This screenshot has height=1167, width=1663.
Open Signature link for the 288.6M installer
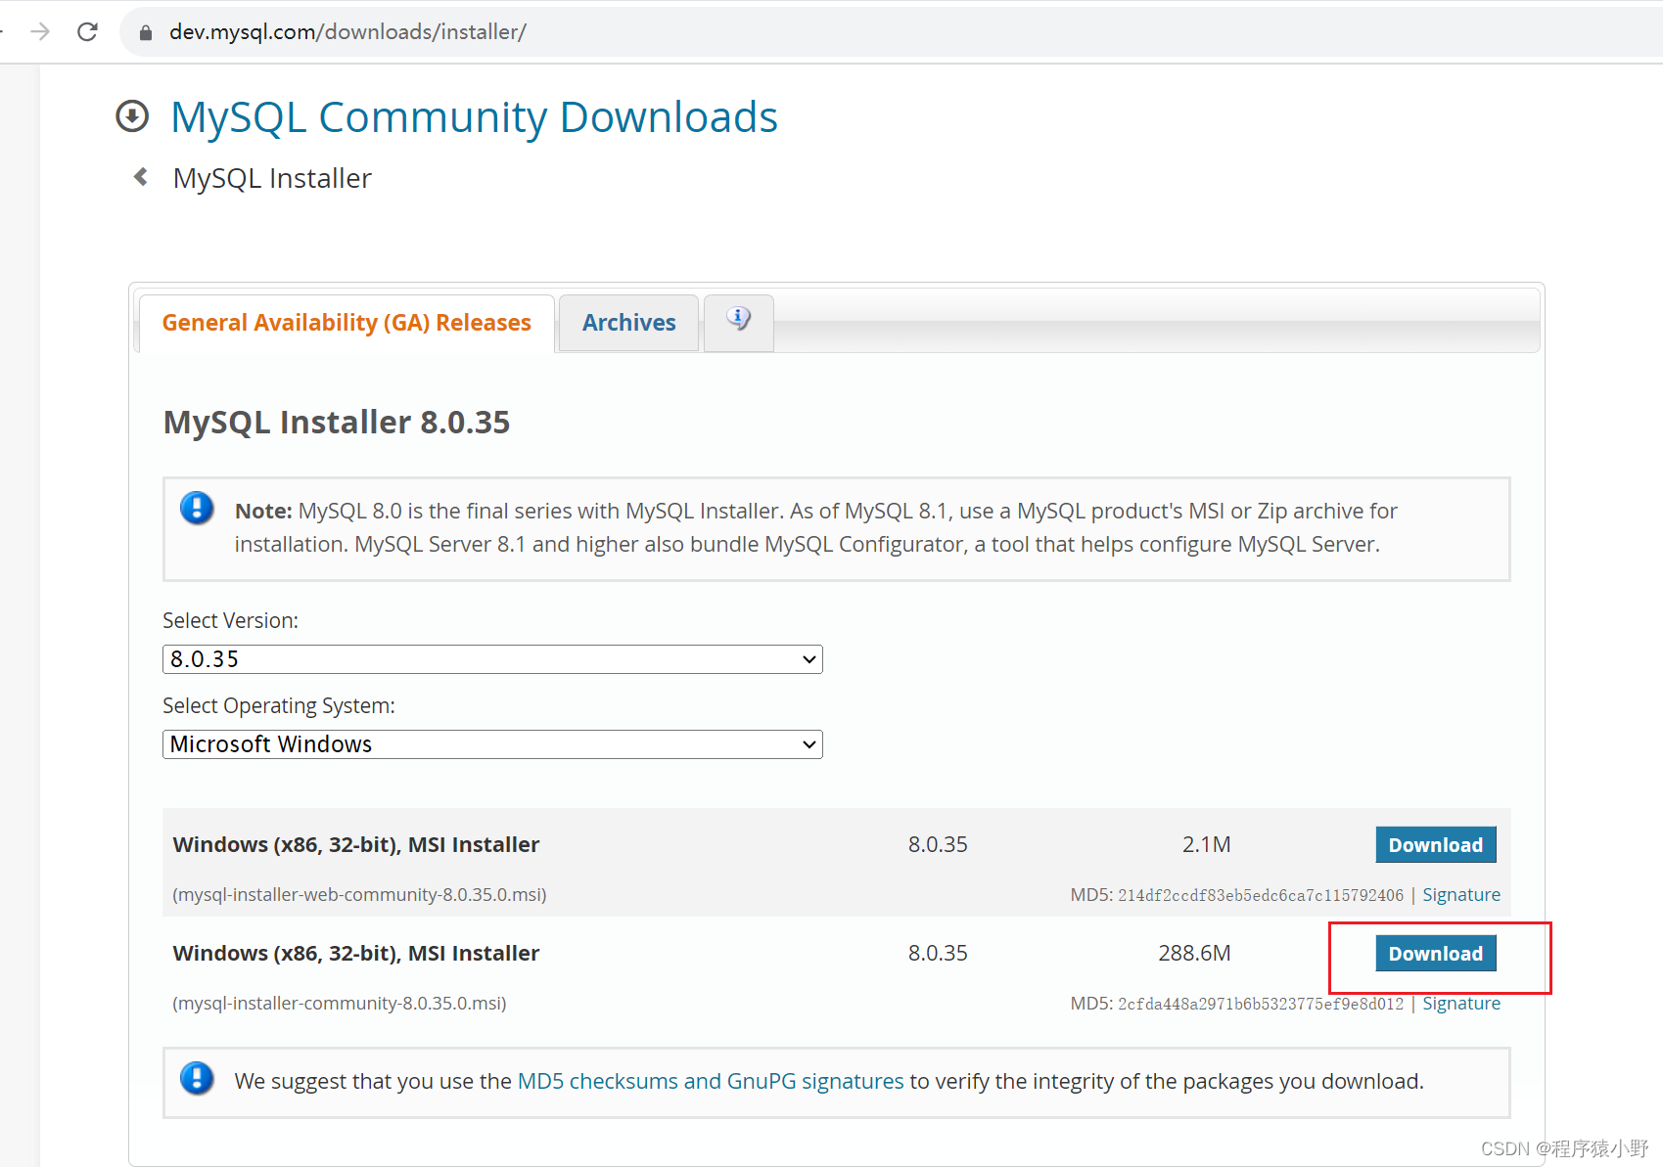tap(1460, 1004)
